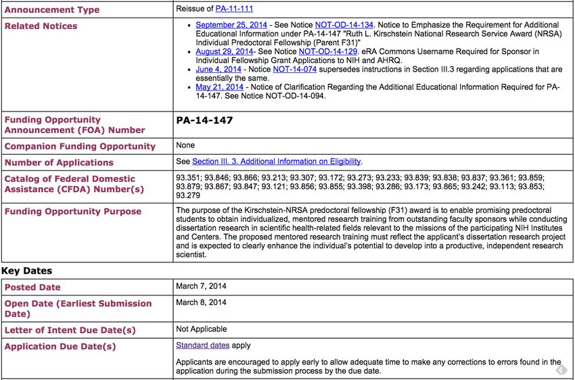Click the None companion funding value

click(x=185, y=145)
